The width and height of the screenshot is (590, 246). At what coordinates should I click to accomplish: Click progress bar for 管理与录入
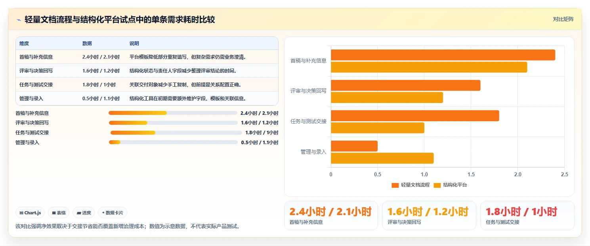173,142
